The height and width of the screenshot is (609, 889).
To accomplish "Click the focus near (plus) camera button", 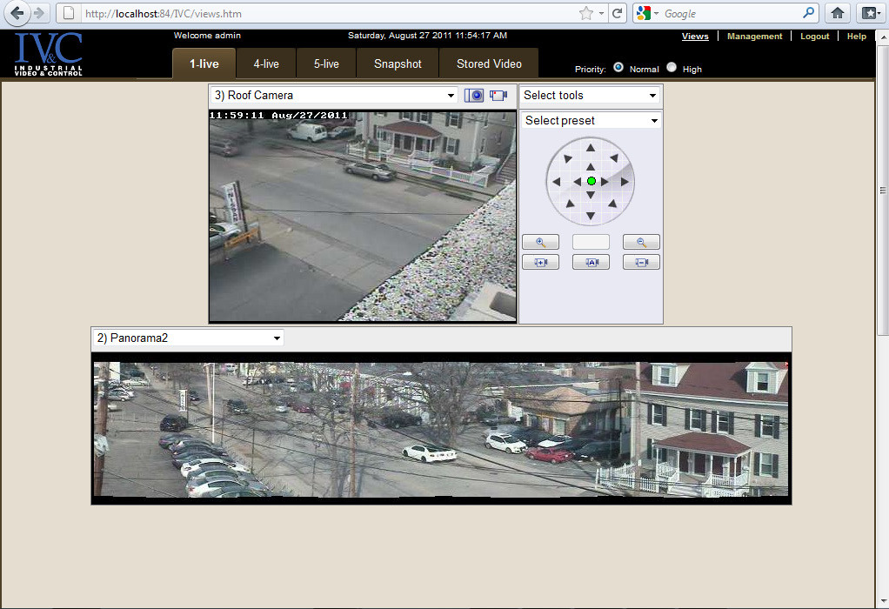I will pos(540,262).
